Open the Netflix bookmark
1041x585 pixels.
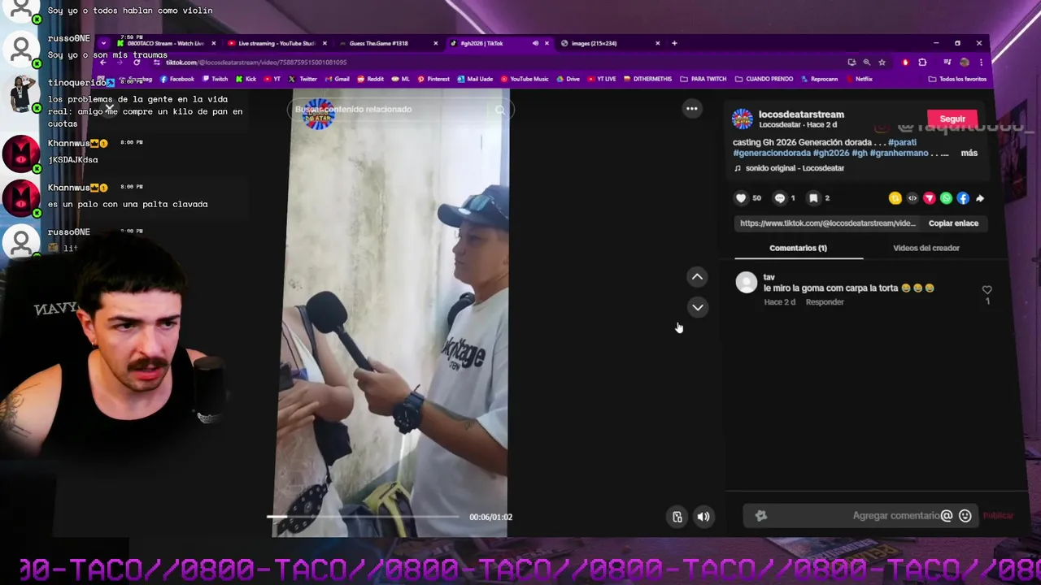point(859,79)
